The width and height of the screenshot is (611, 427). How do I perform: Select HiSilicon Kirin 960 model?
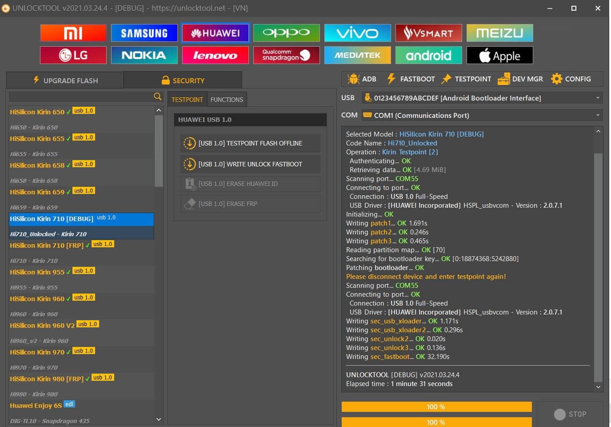(x=81, y=306)
